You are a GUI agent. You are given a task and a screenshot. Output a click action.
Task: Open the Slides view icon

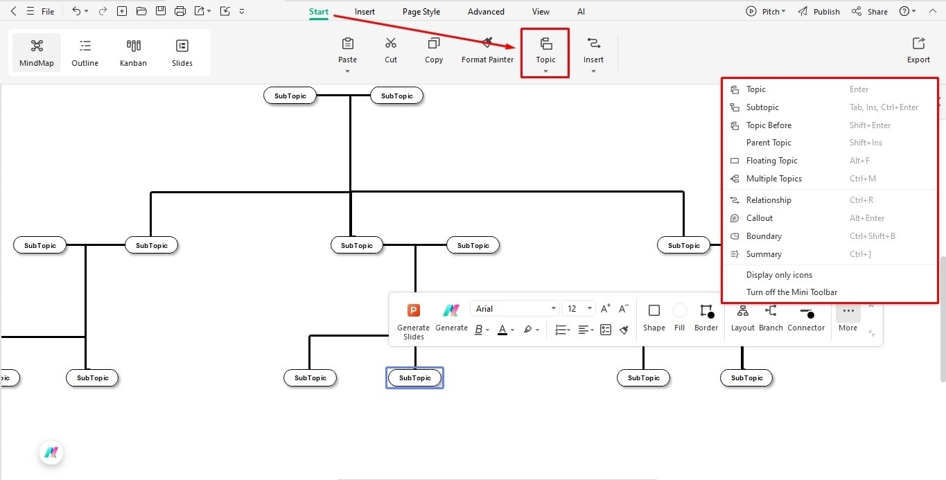click(x=182, y=52)
